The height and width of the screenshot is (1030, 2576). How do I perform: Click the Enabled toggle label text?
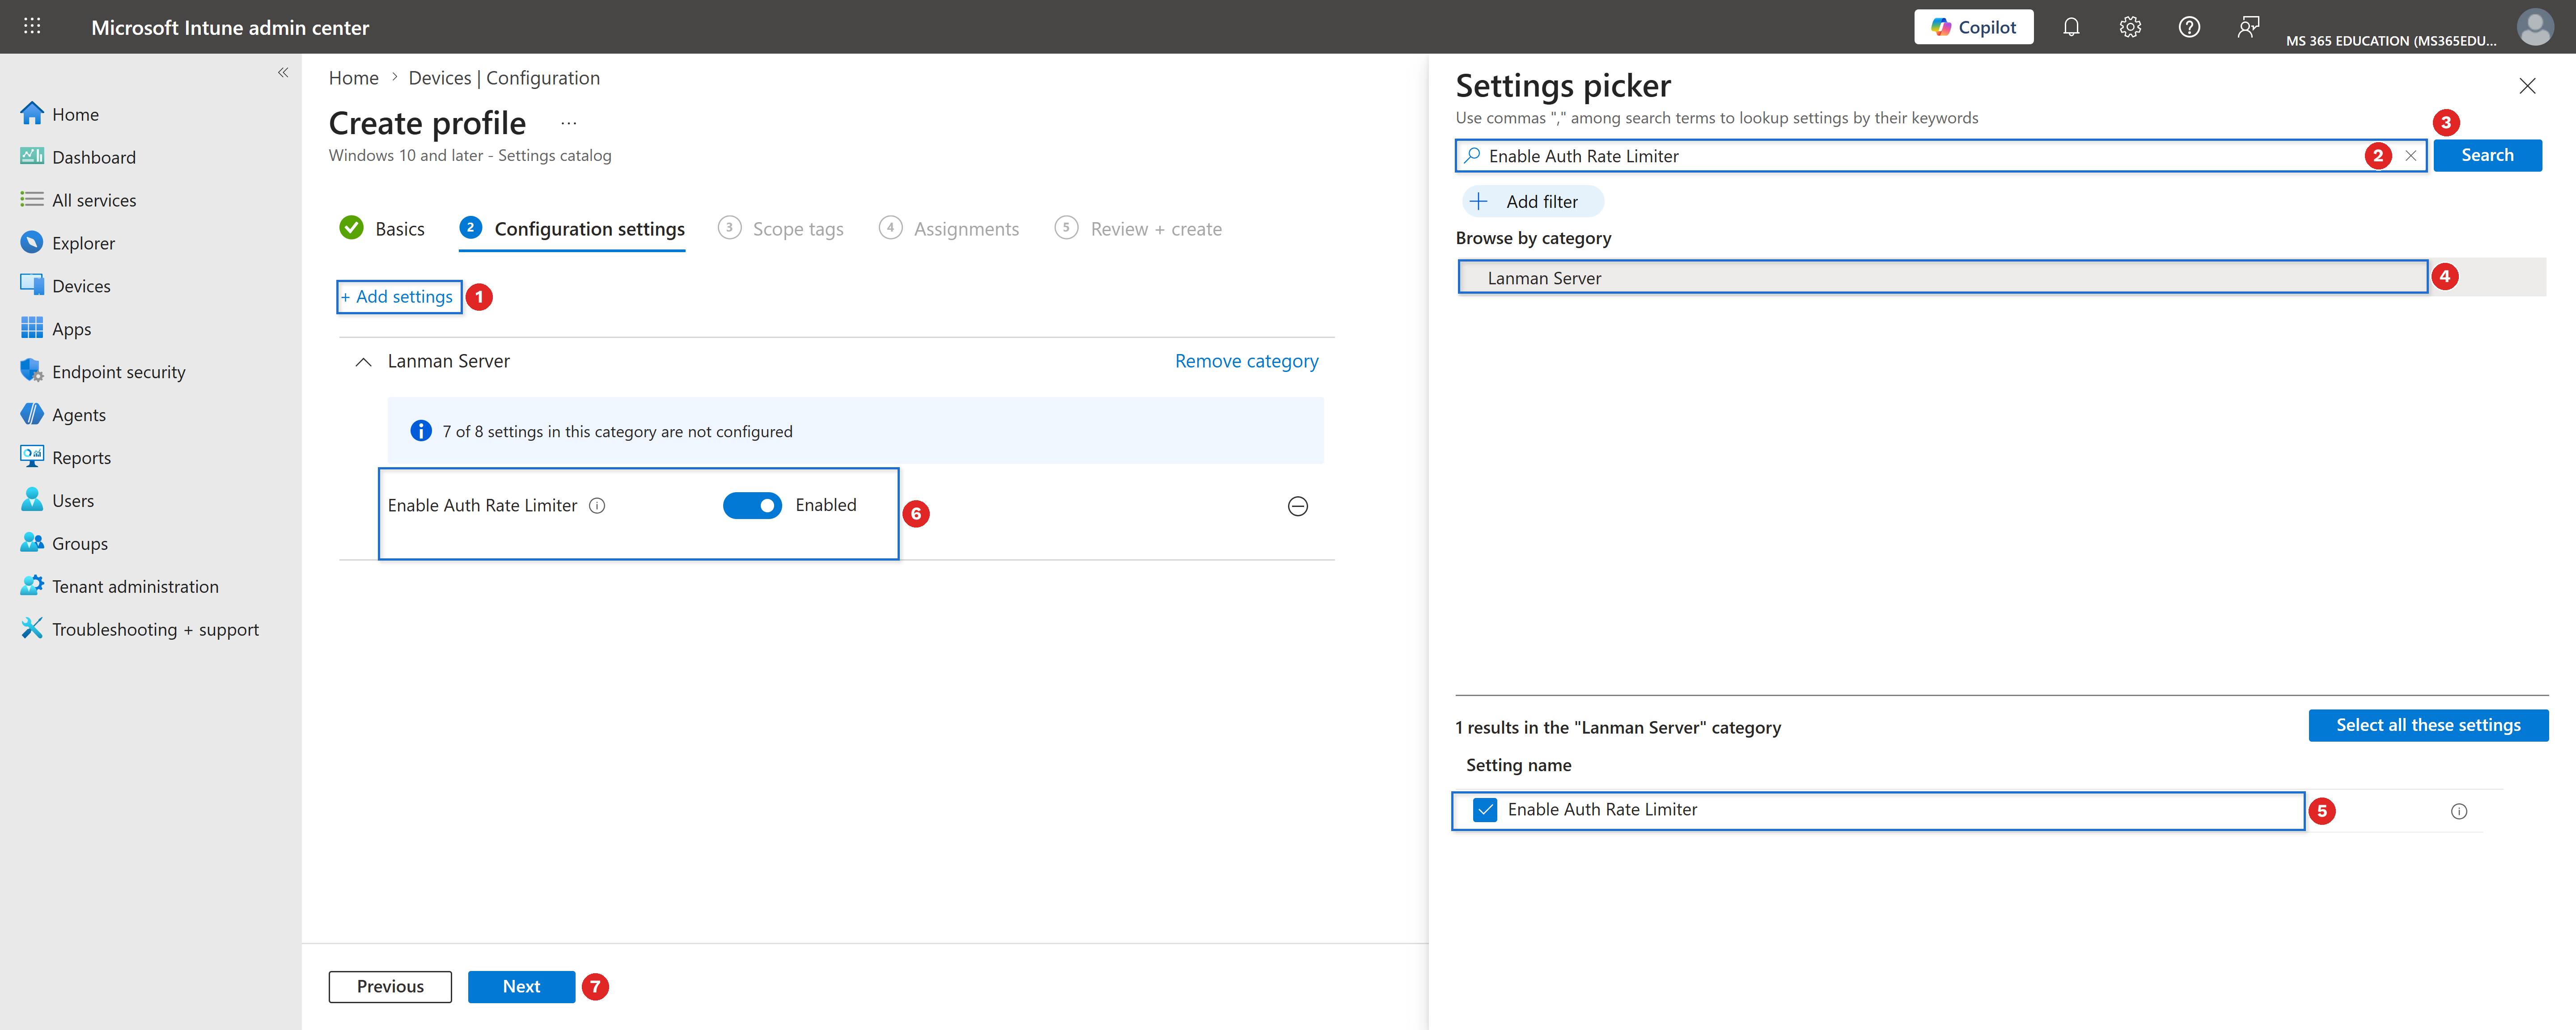pos(826,506)
